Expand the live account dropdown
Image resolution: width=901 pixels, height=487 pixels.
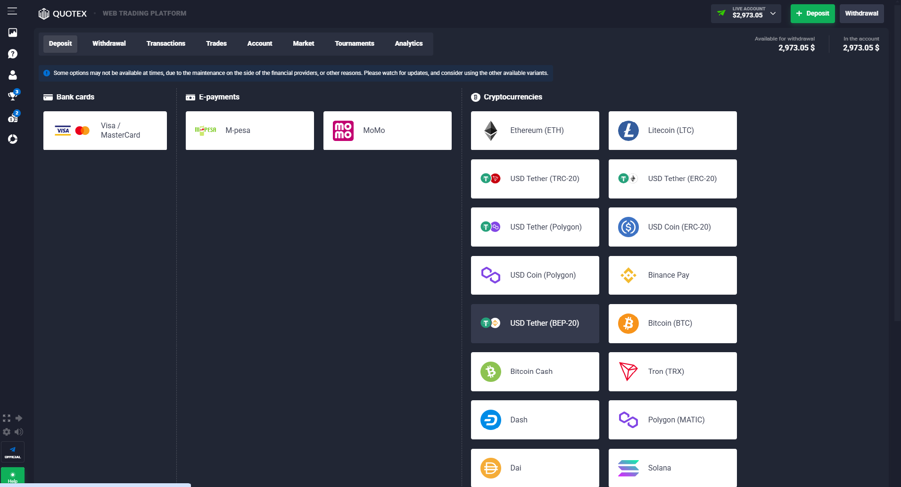[746, 14]
